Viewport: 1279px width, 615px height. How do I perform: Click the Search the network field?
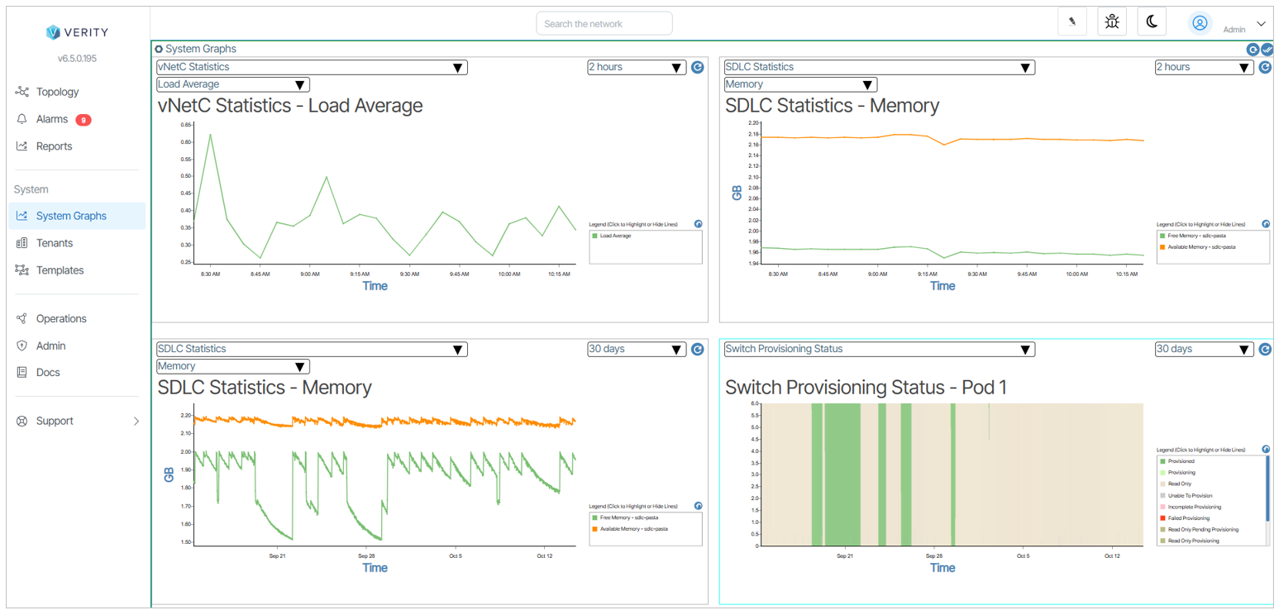click(x=604, y=24)
